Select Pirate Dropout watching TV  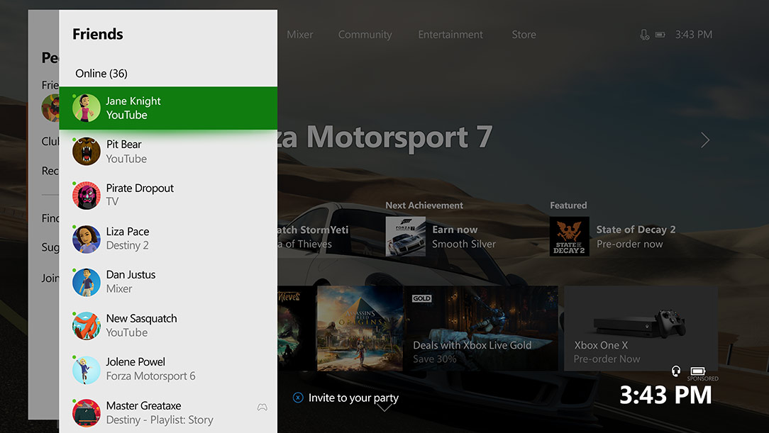(x=168, y=195)
